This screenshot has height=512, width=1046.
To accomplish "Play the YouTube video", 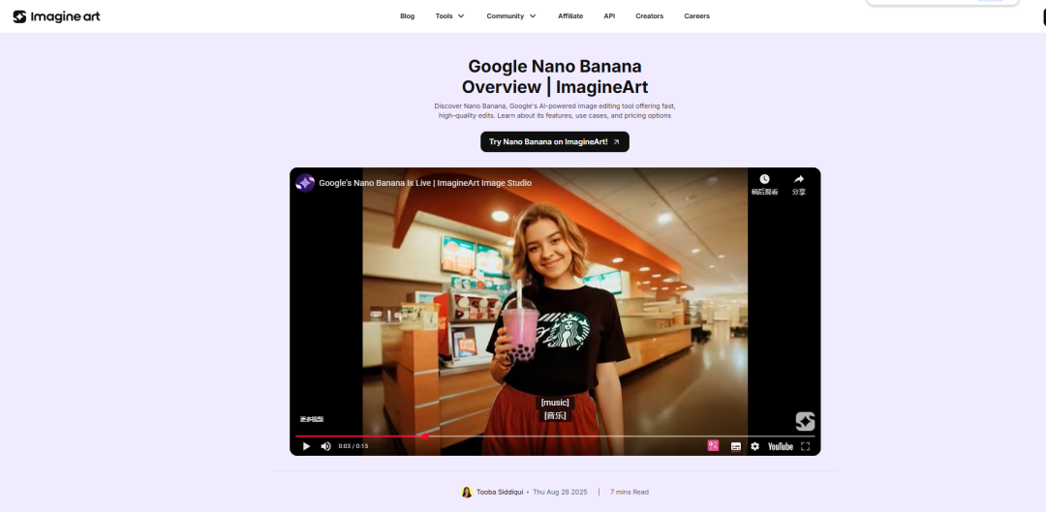I will click(x=306, y=446).
